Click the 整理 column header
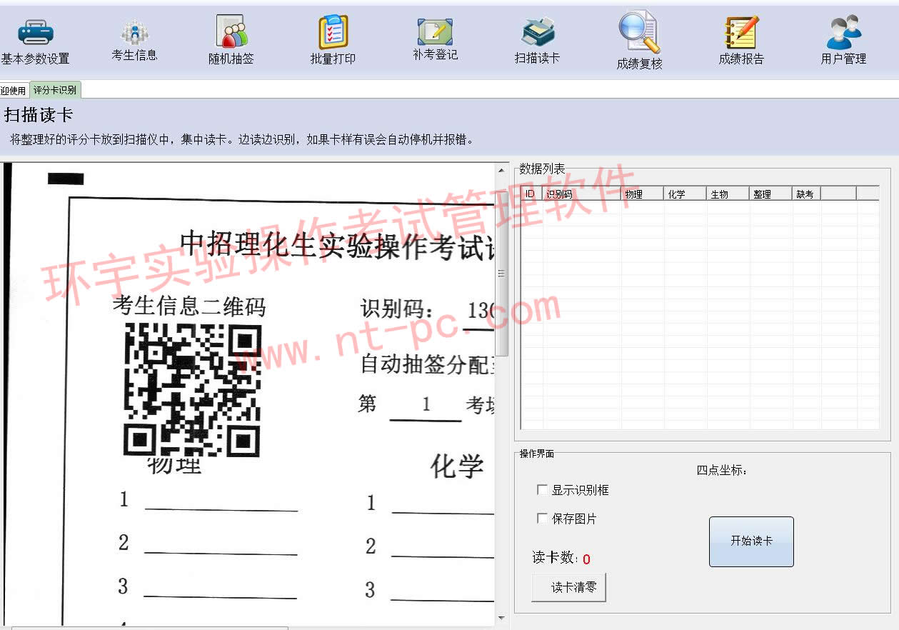 pos(771,194)
